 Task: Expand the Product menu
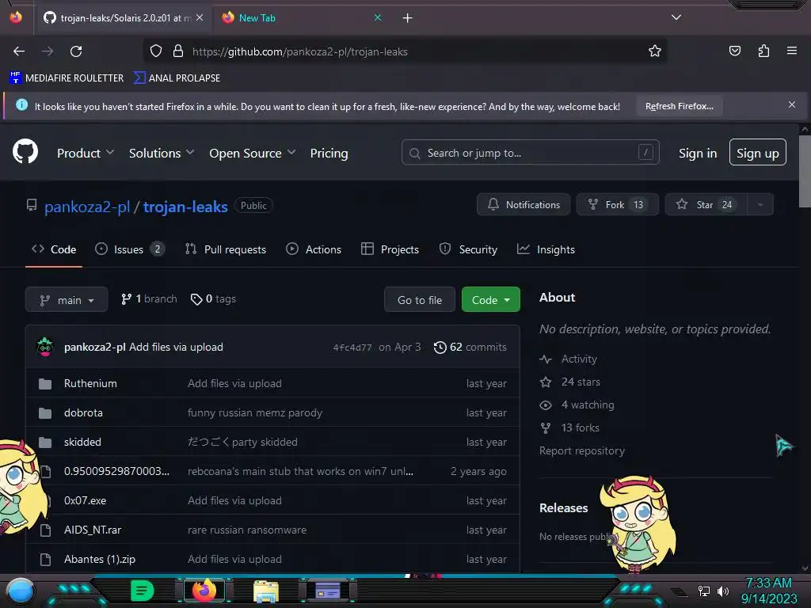coord(86,153)
